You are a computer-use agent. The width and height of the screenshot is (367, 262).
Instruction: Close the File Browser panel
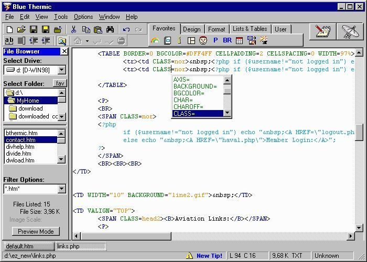(x=64, y=51)
